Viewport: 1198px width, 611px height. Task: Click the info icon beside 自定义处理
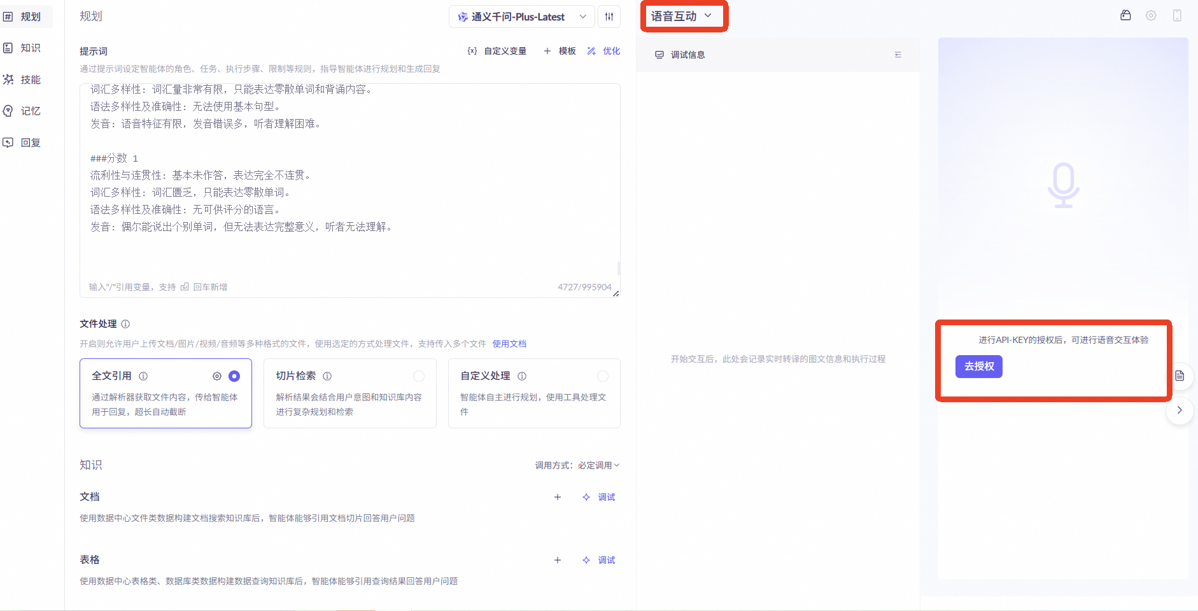522,376
